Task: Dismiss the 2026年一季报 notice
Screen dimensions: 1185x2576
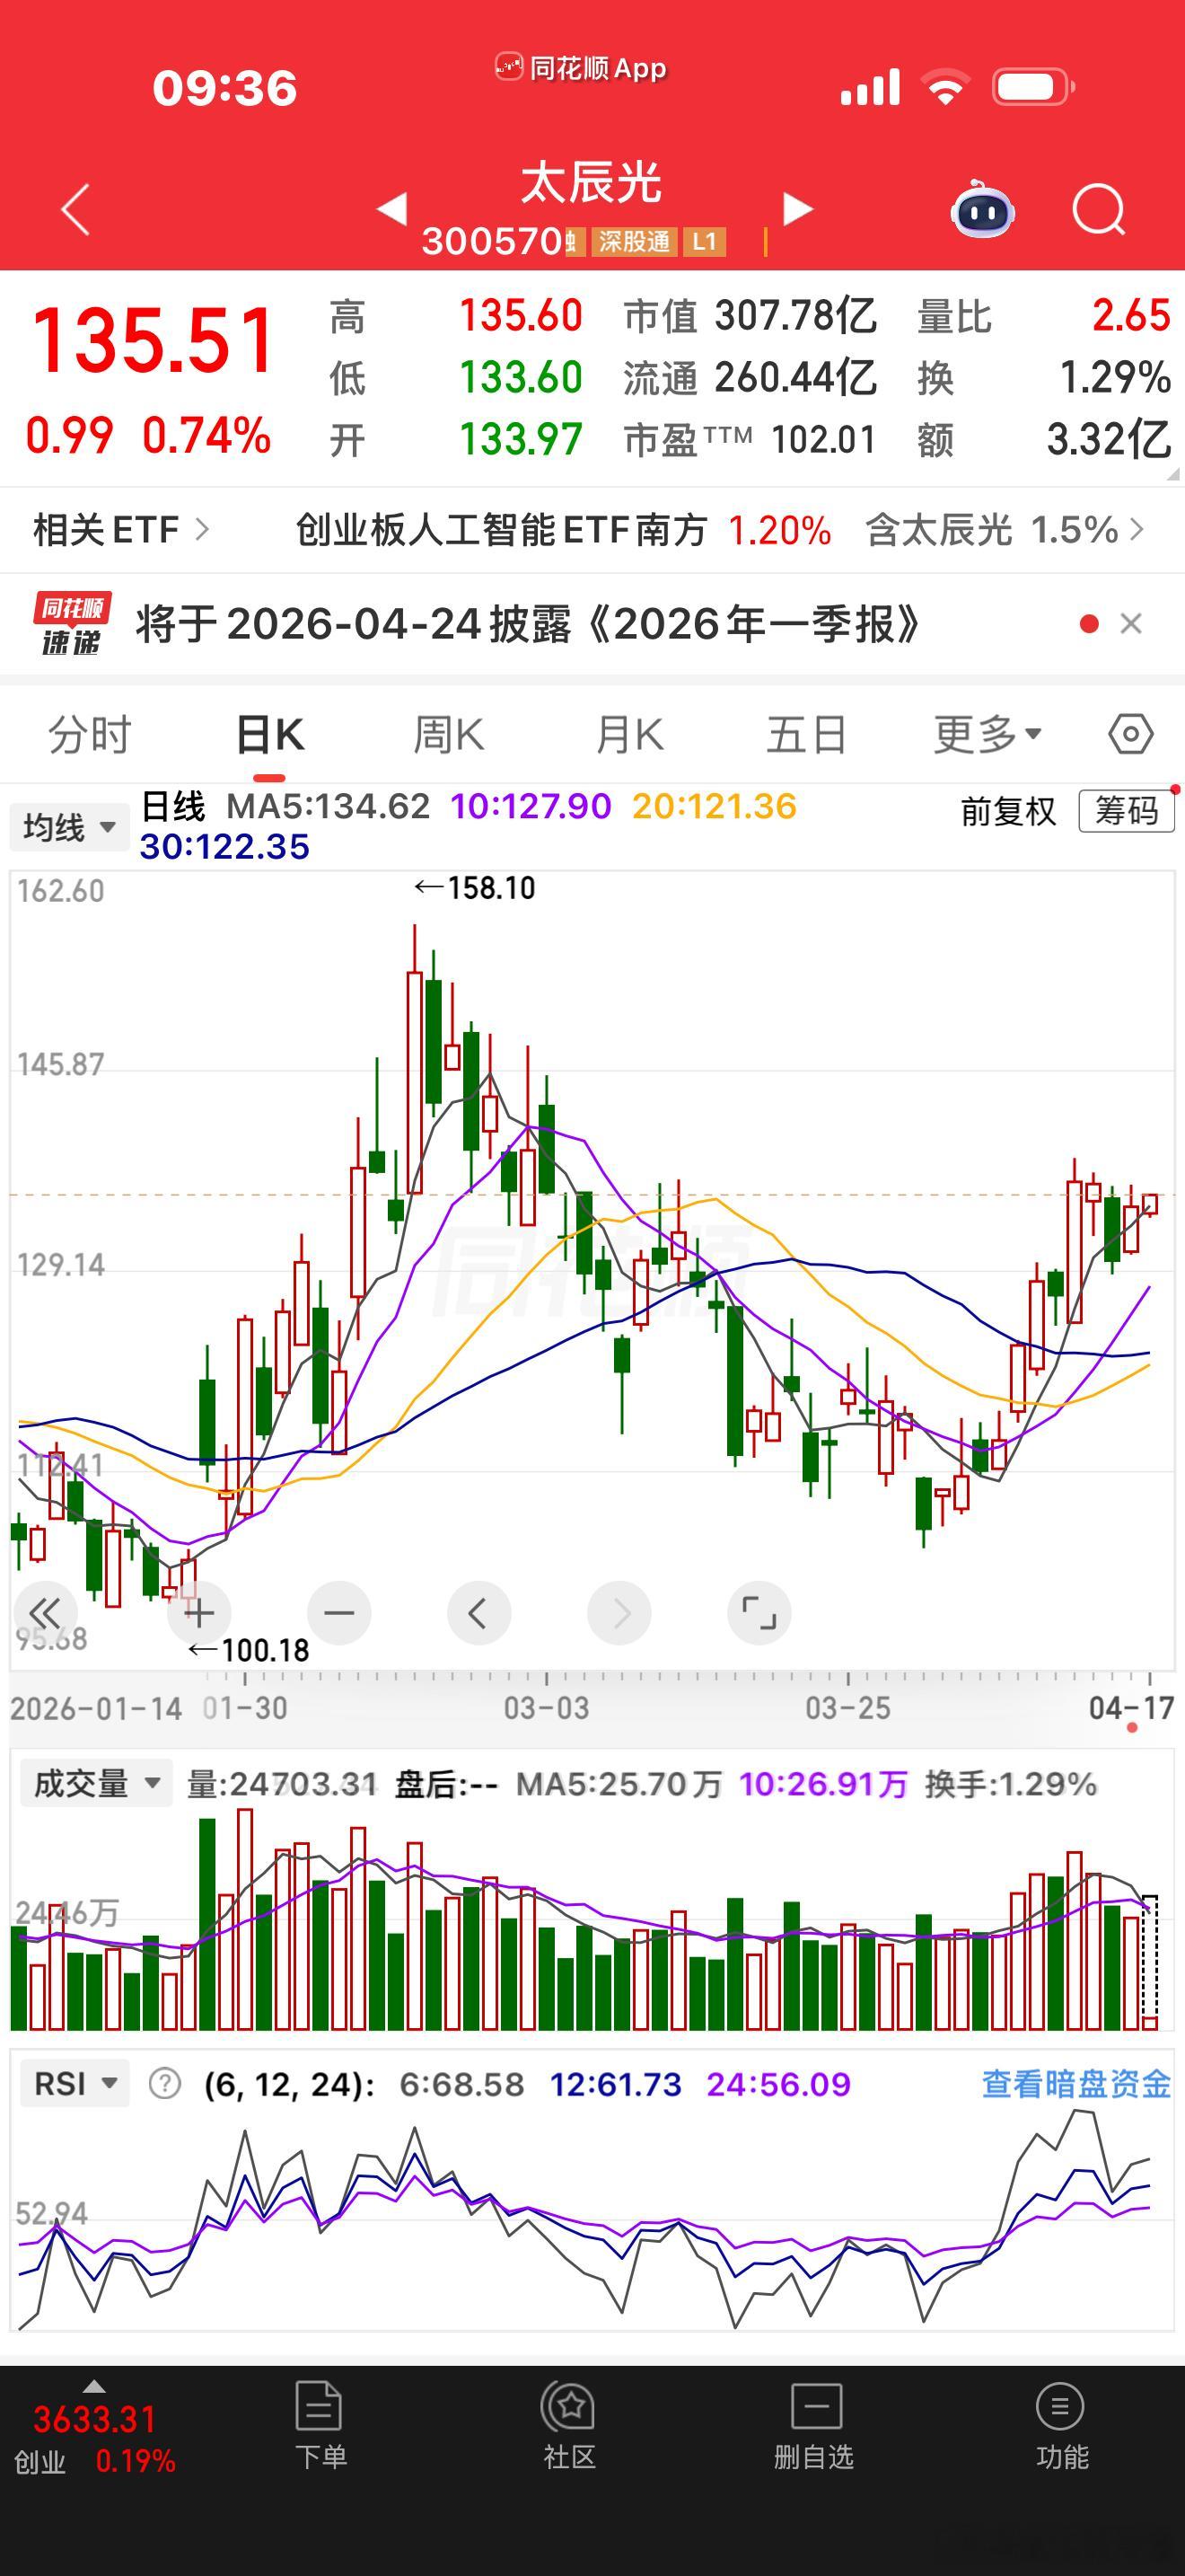Action: coord(1131,624)
